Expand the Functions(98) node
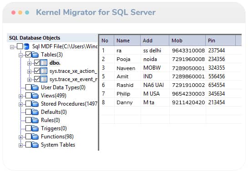 [20, 137]
